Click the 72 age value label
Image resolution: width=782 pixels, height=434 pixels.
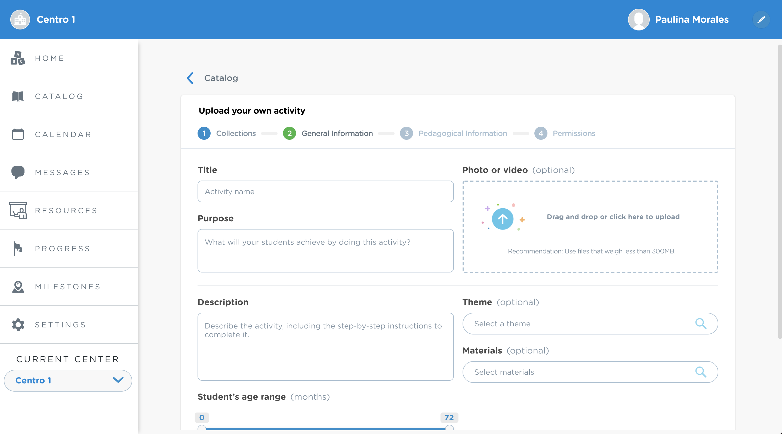[x=449, y=417]
